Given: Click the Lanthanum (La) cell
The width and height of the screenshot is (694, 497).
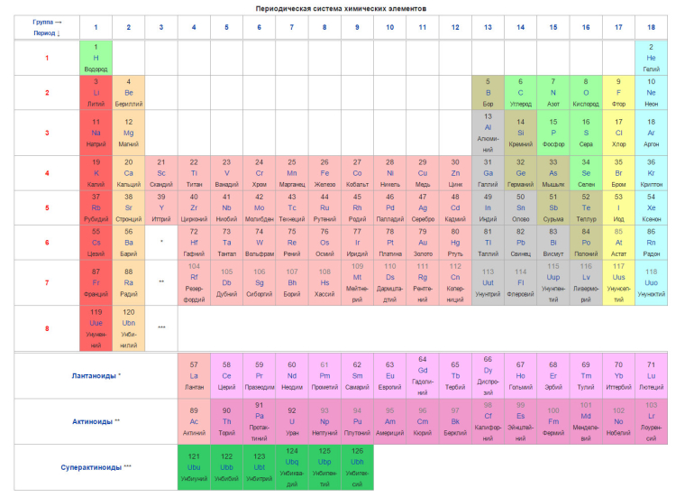Looking at the screenshot, I should (x=194, y=375).
